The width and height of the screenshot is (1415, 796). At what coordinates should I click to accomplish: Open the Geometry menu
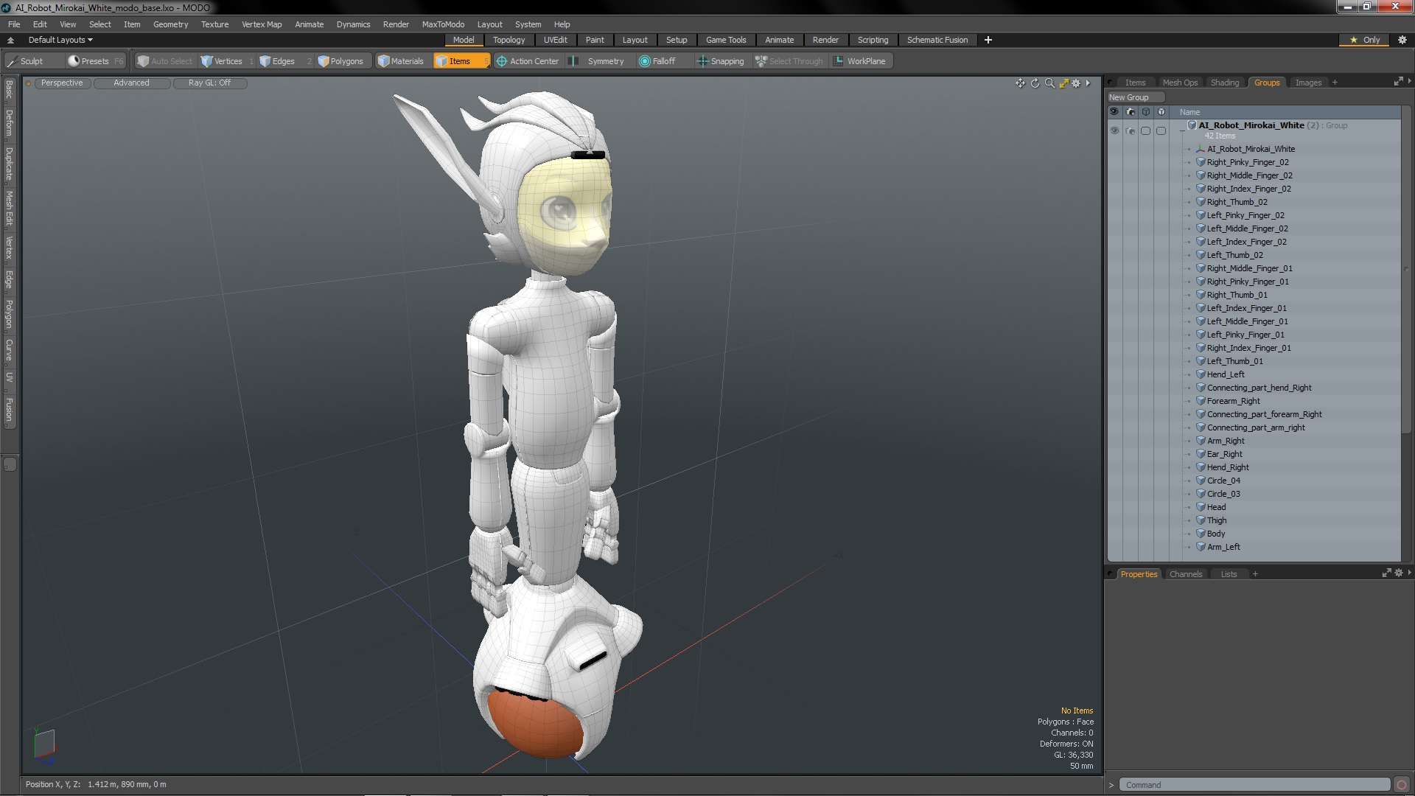tap(170, 24)
